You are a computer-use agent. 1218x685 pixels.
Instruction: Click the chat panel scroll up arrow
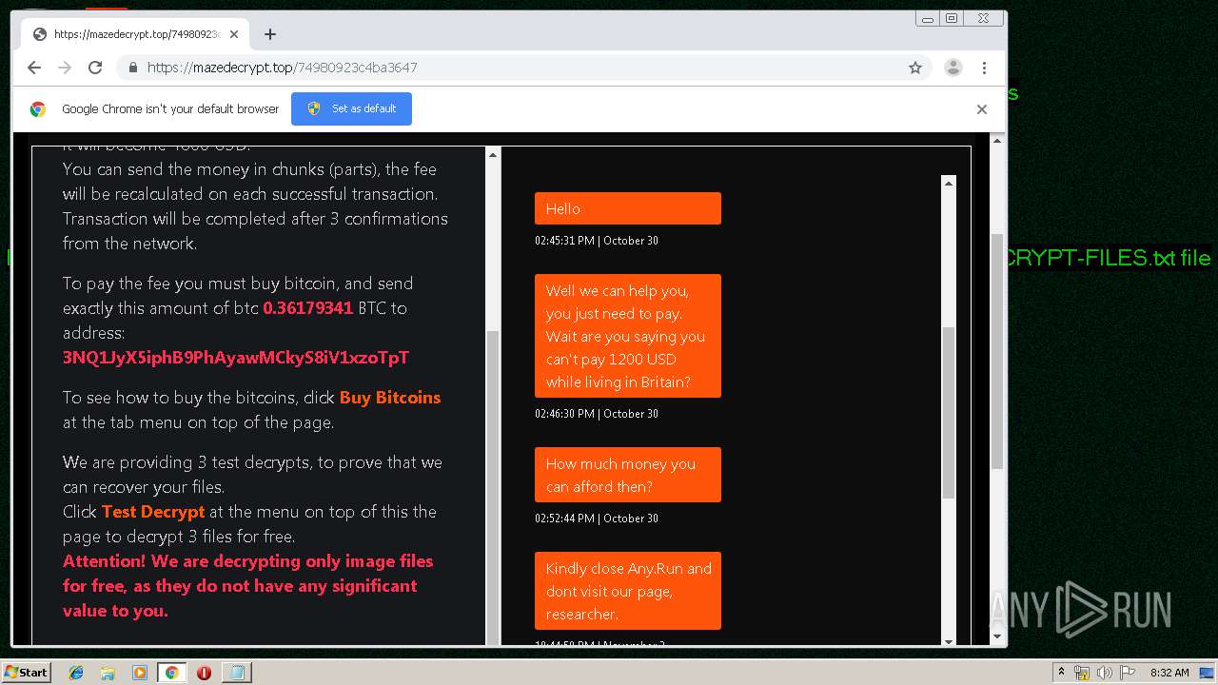click(x=949, y=183)
